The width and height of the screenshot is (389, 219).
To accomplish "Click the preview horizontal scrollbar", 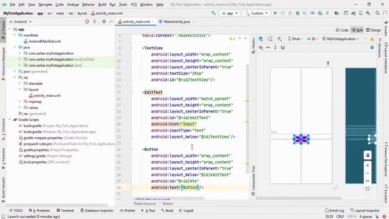I will (x=298, y=198).
